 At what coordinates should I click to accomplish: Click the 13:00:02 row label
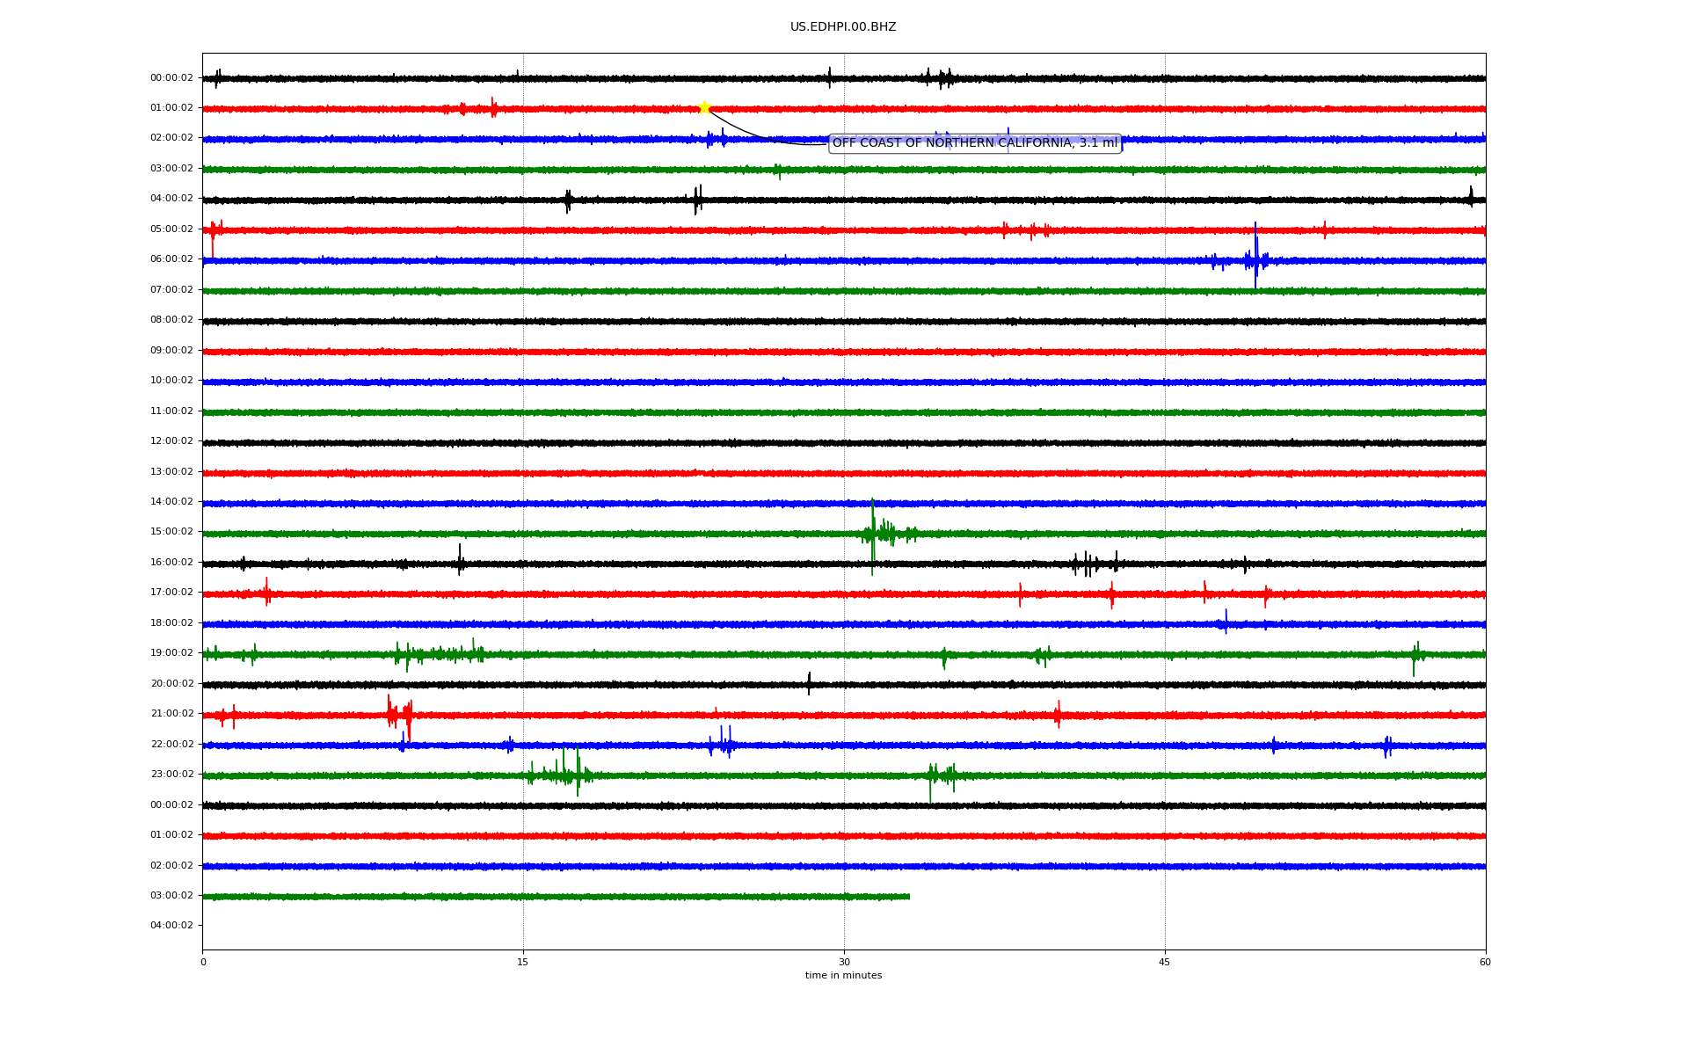coord(171,471)
